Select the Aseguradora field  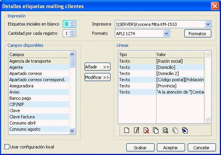tap(39, 86)
